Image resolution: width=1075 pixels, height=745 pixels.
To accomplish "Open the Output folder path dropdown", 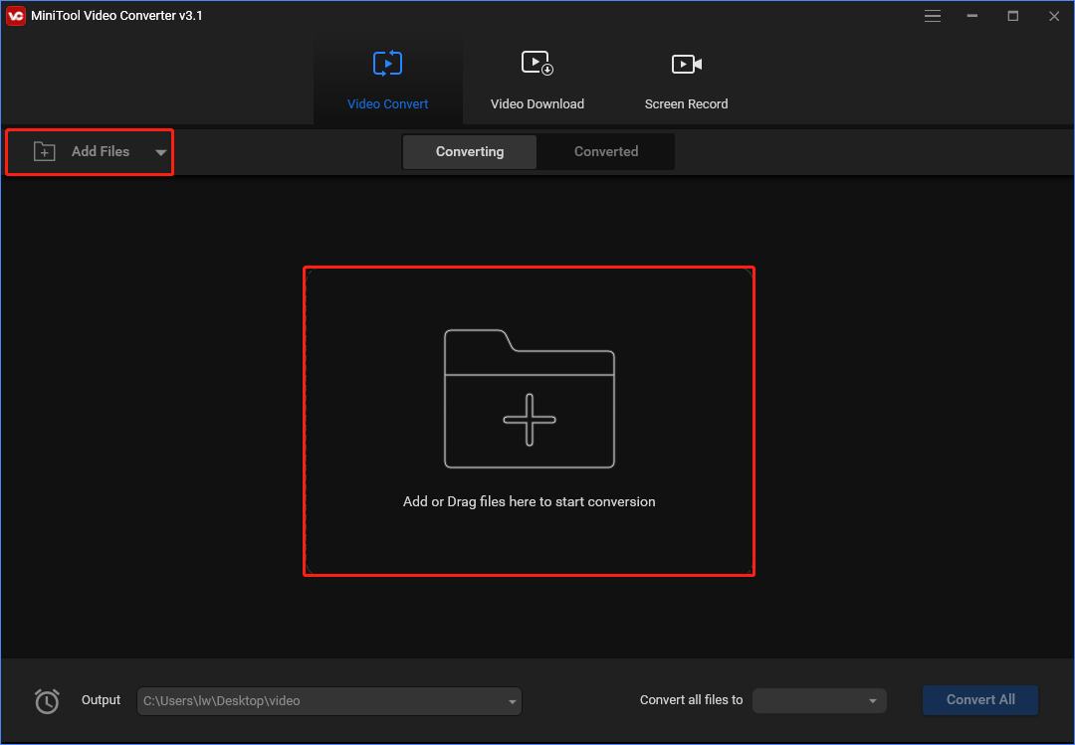I will (508, 701).
